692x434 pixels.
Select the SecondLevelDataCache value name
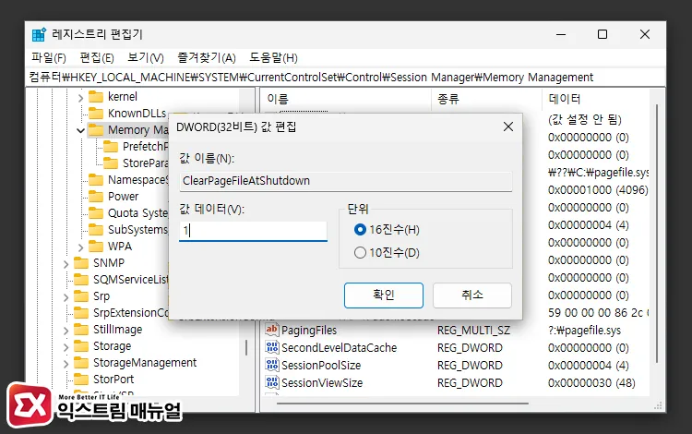click(x=339, y=348)
